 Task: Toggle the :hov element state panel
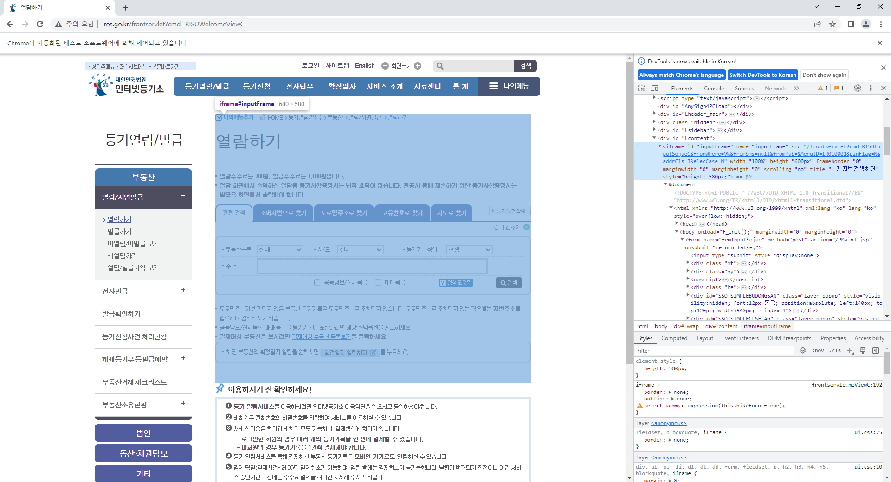[x=818, y=350]
